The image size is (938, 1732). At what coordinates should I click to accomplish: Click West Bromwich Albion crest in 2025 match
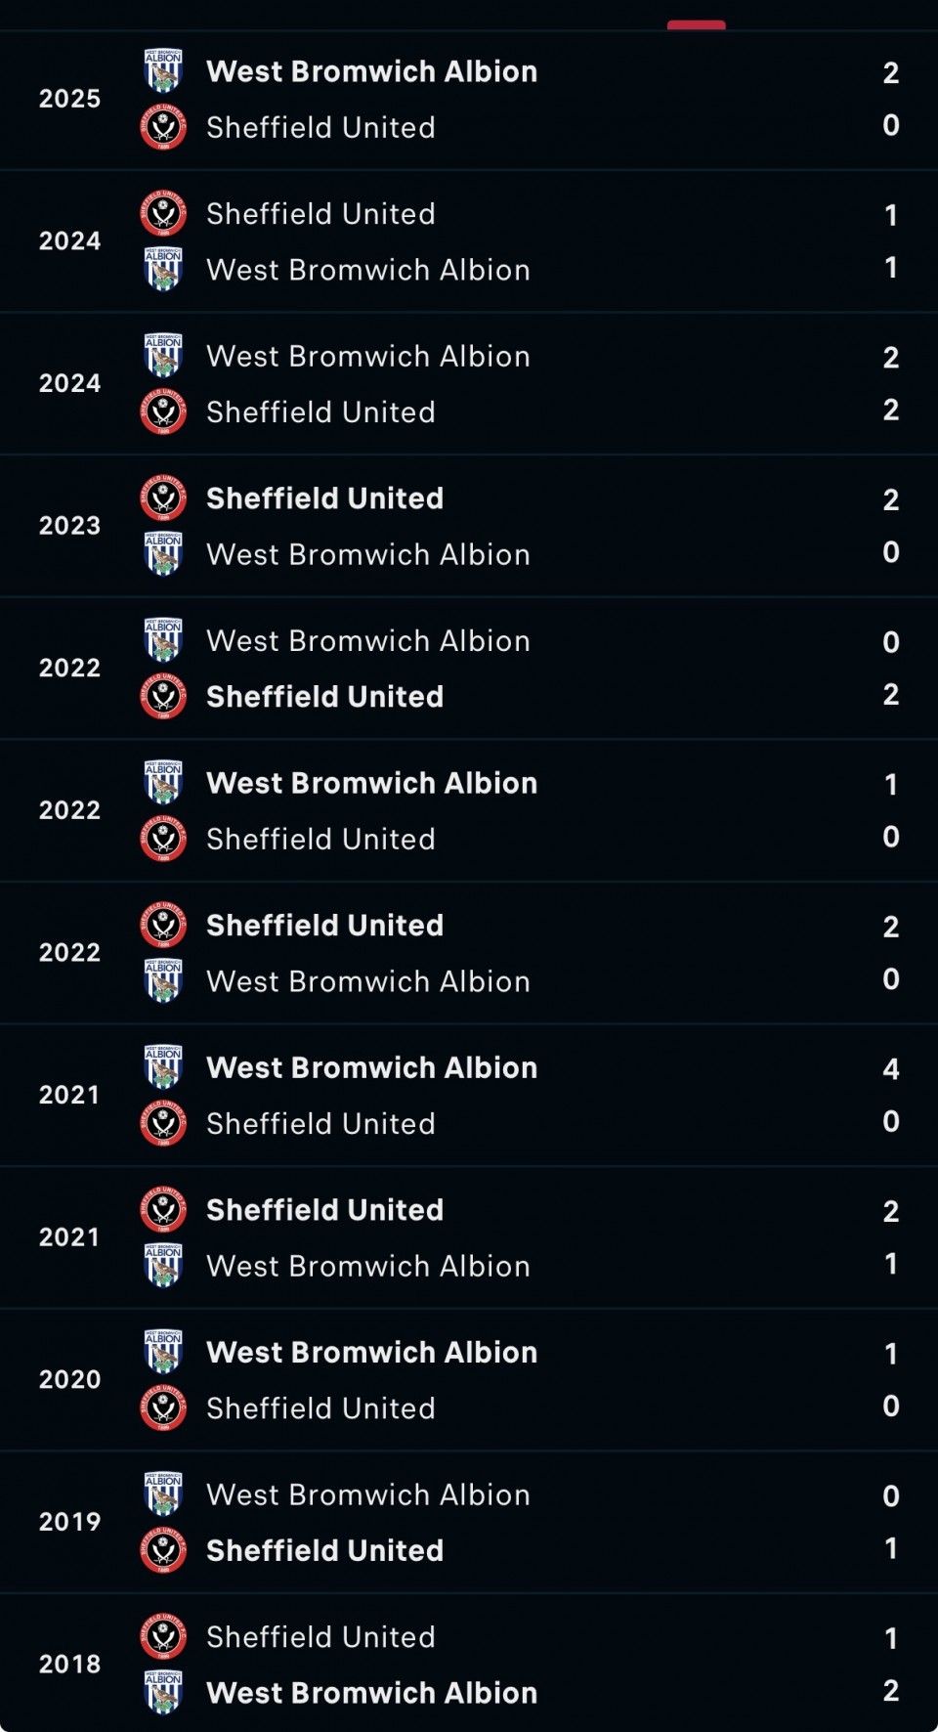[163, 71]
